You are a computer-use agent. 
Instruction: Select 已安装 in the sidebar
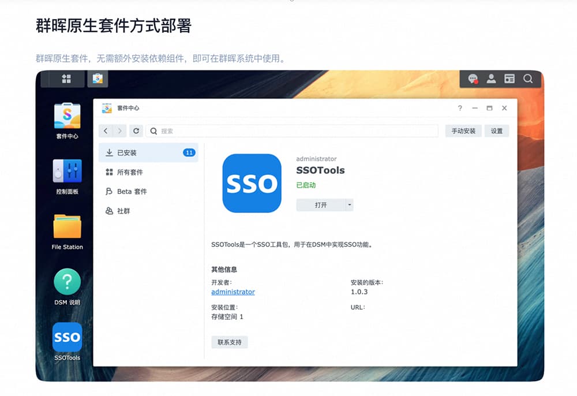[148, 153]
